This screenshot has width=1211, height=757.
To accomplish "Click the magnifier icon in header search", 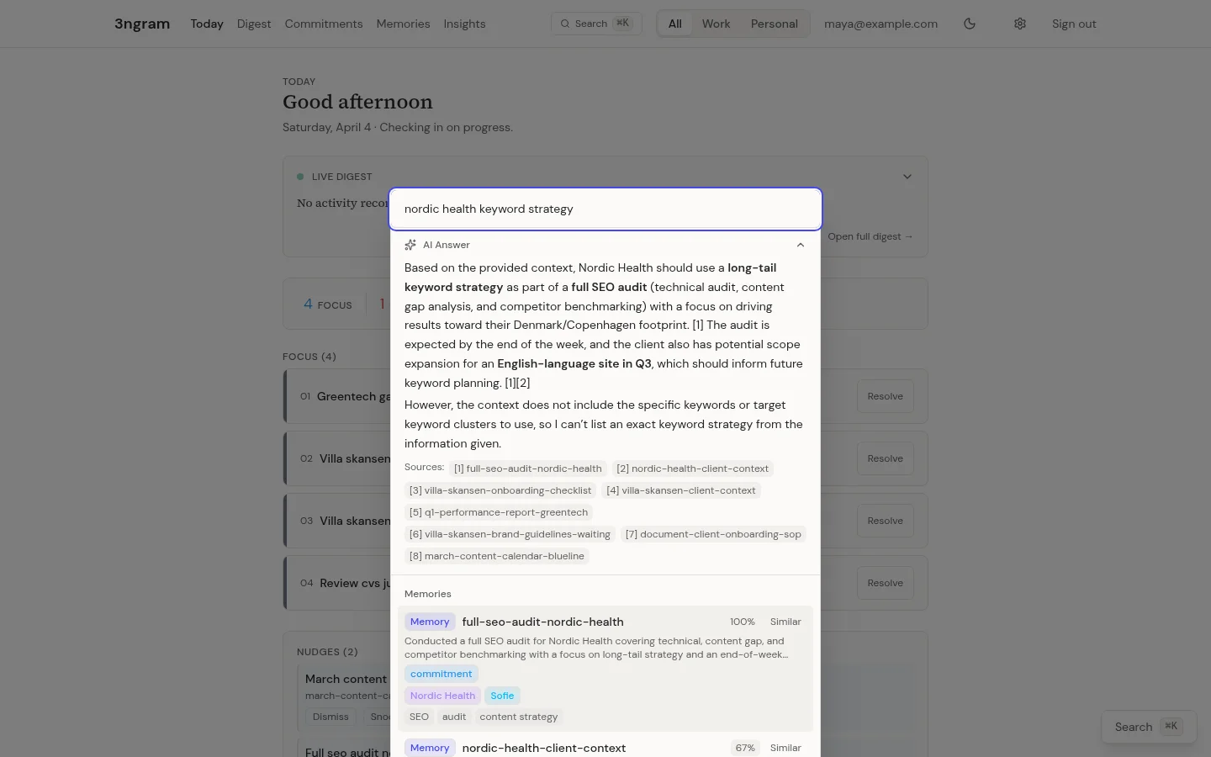I will (565, 24).
